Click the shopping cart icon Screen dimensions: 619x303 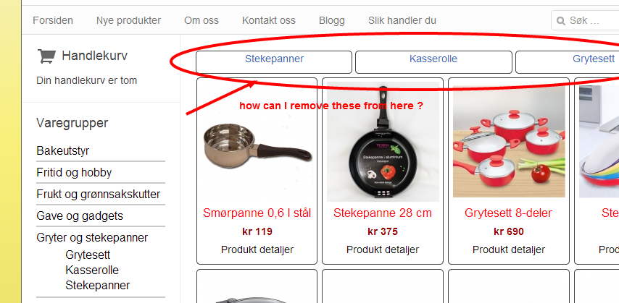tap(46, 56)
